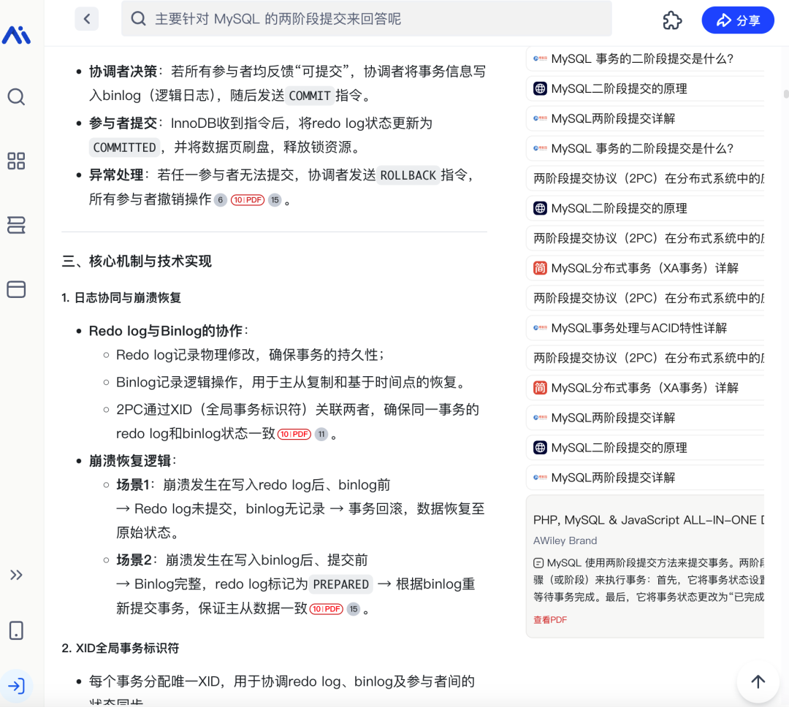Focus the search field about MySQL 两阶段提交
The image size is (789, 707).
pyautogui.click(x=366, y=19)
